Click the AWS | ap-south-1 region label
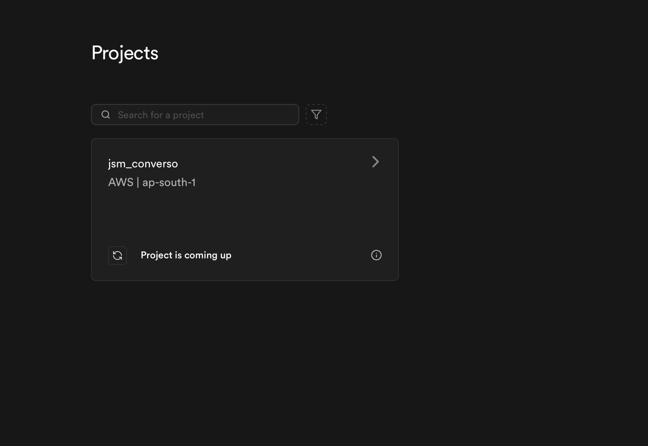 click(x=152, y=182)
